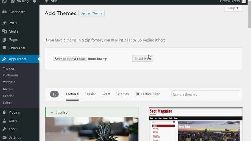Click the Tools wrench icon

pos(4,129)
